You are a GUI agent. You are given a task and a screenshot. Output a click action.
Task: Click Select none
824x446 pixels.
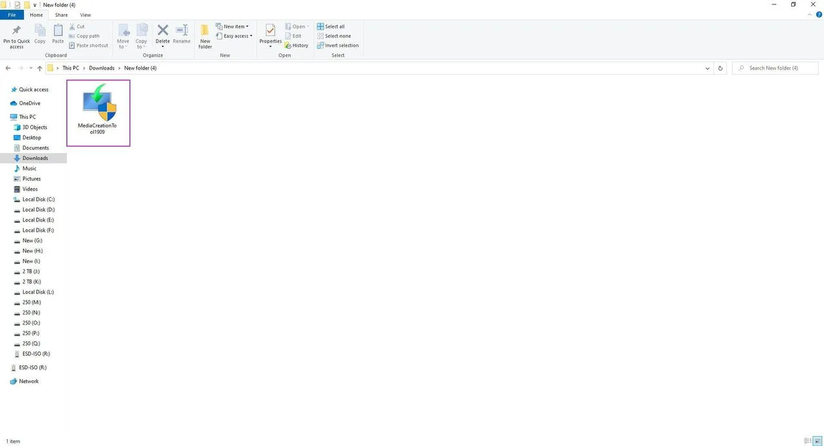point(333,36)
